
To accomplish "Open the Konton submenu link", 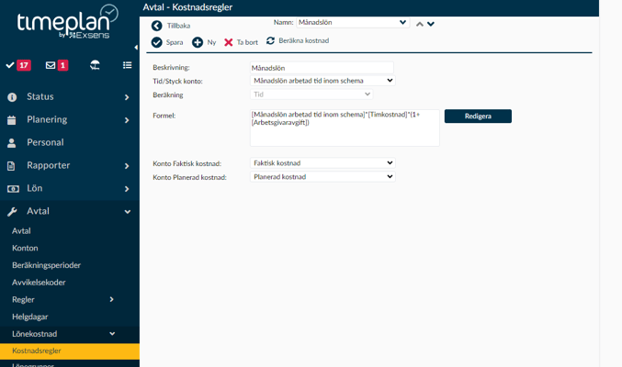I will (25, 248).
